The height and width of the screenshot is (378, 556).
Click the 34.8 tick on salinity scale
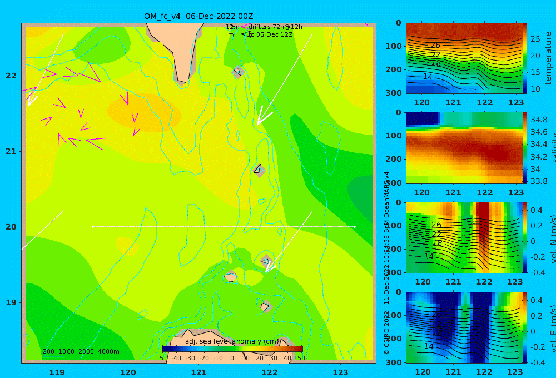(539, 120)
